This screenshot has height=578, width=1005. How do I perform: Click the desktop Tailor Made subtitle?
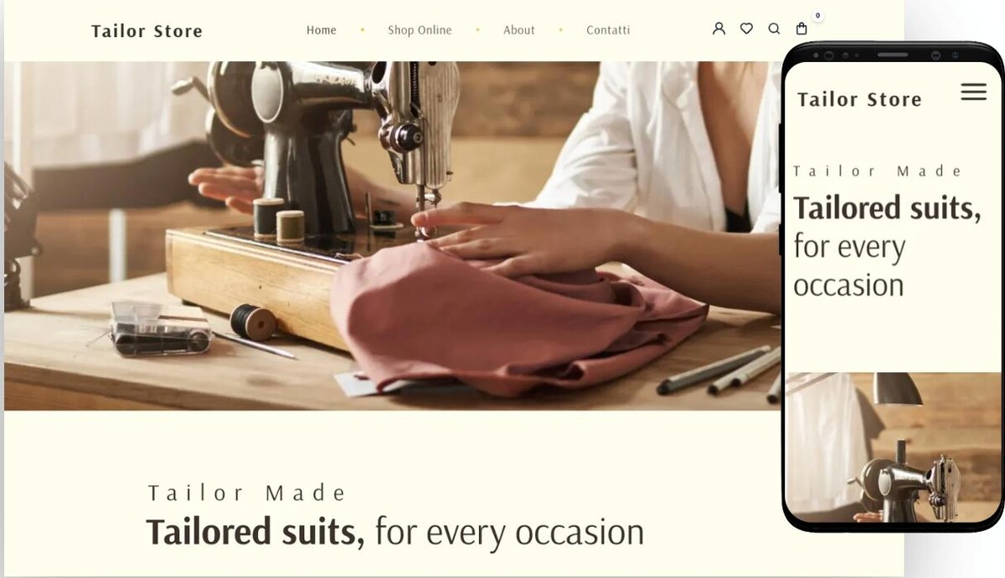point(247,494)
